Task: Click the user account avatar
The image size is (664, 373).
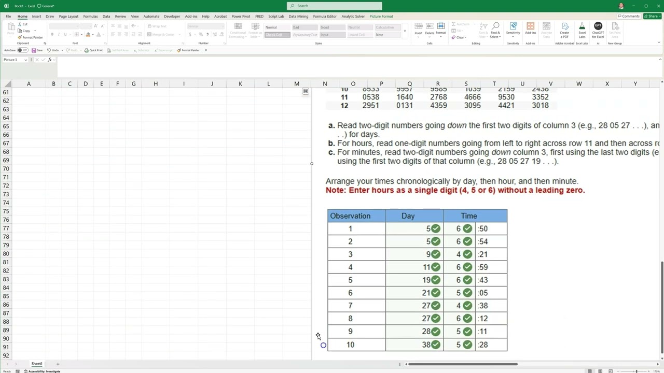Action: pos(621,6)
